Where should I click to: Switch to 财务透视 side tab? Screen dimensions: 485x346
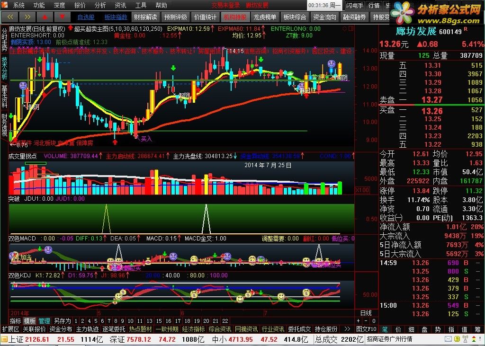4,125
